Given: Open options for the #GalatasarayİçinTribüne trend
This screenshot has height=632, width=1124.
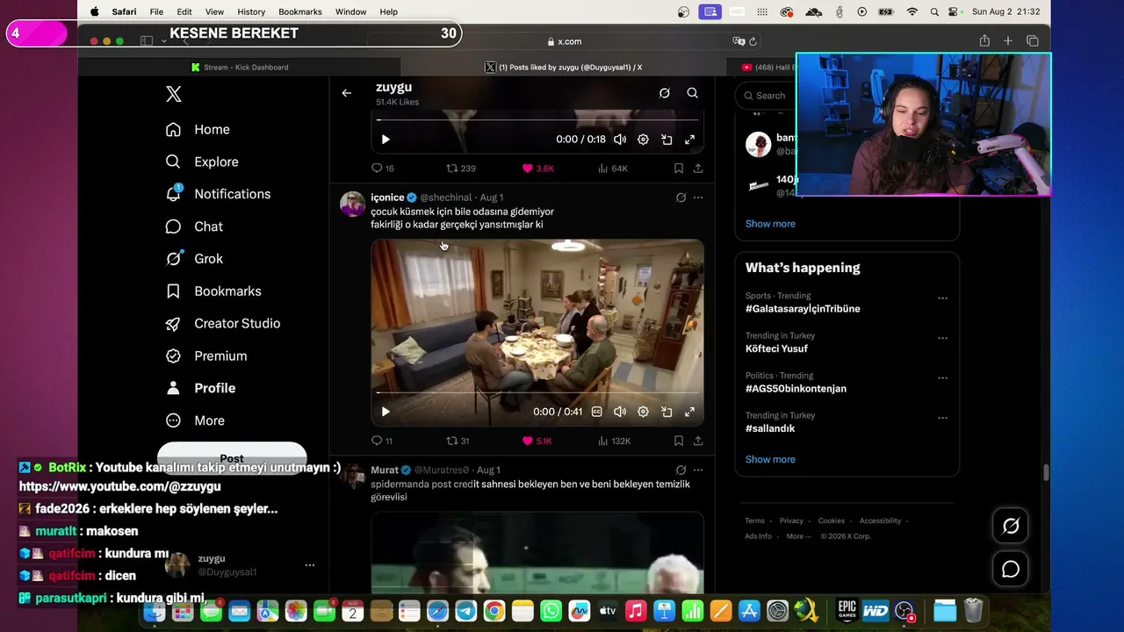Looking at the screenshot, I should pos(942,298).
